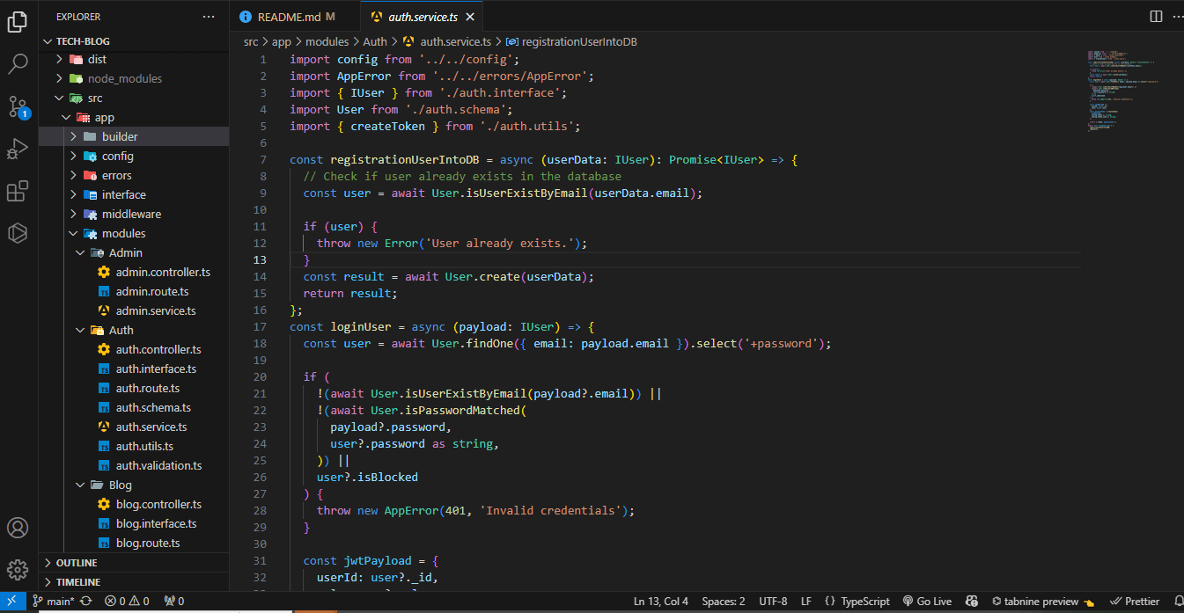Open auth.controller.ts file in explorer
The width and height of the screenshot is (1184, 613).
pyautogui.click(x=158, y=349)
